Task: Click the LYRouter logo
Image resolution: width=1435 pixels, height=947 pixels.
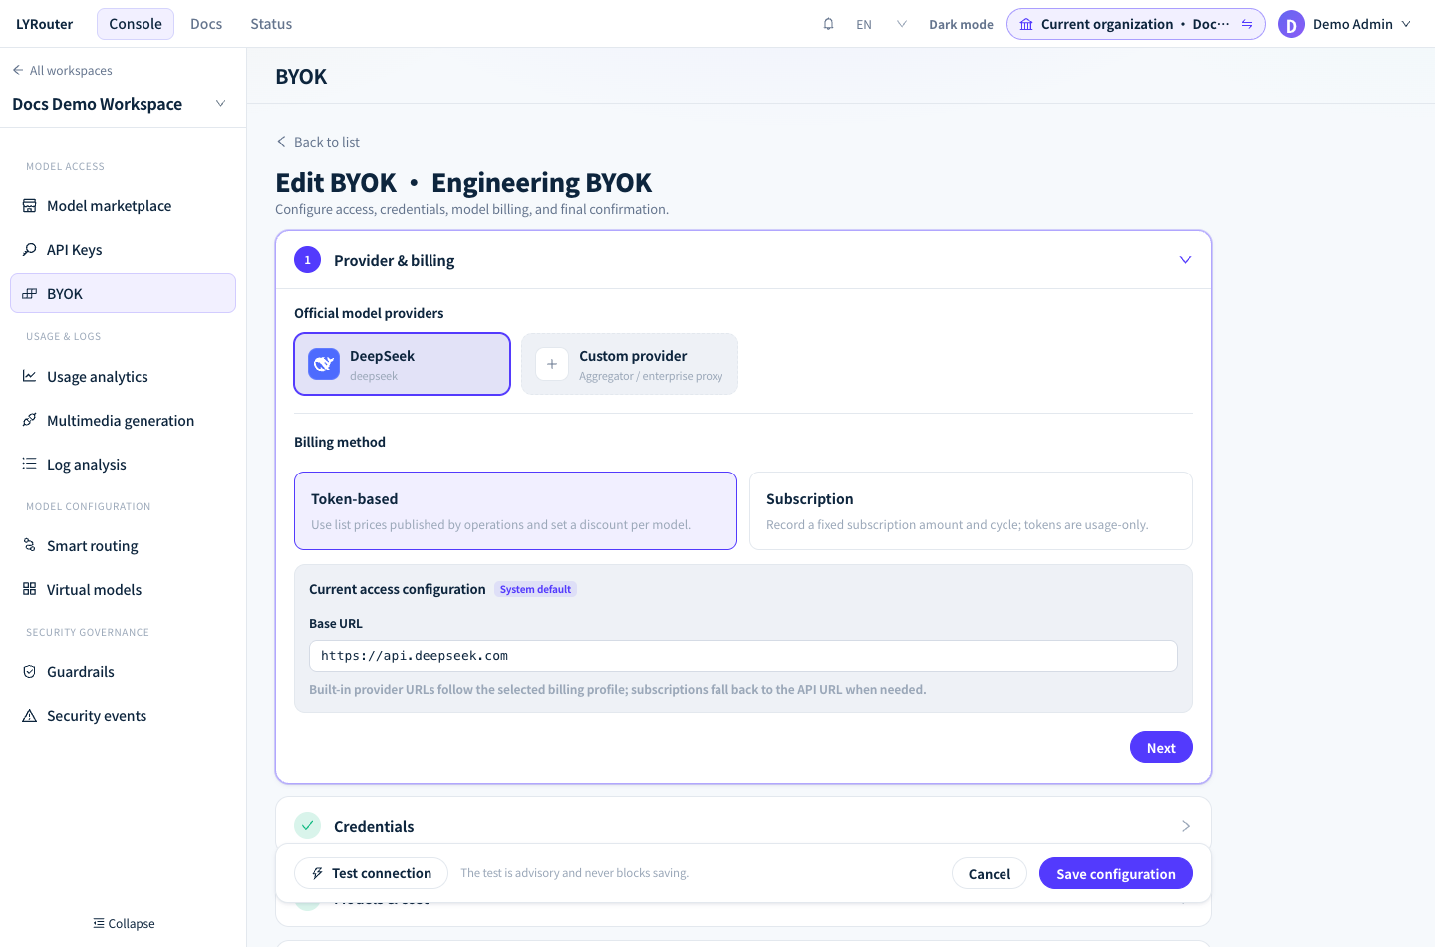Action: tap(45, 24)
